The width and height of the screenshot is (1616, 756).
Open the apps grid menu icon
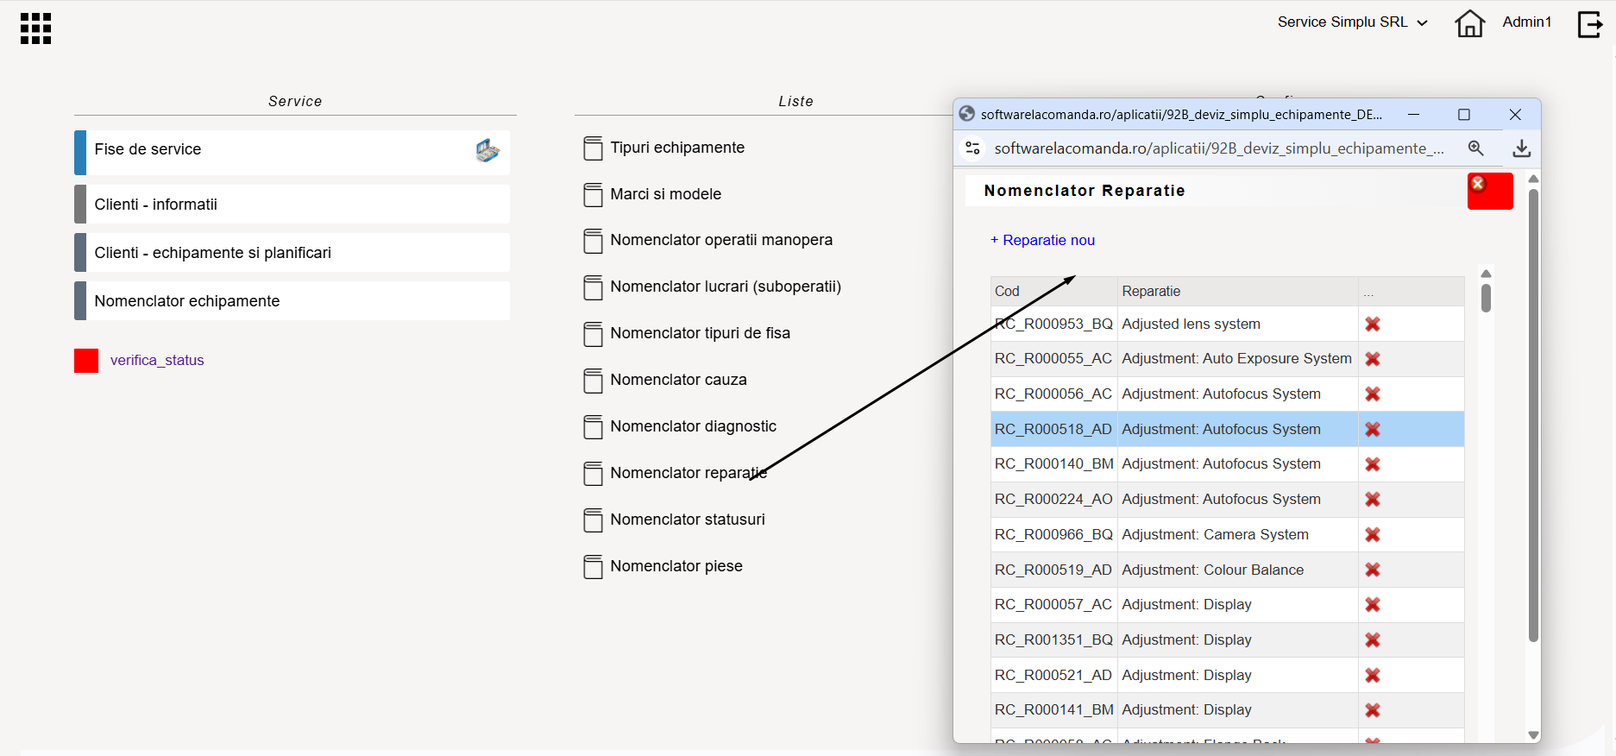pos(35,28)
